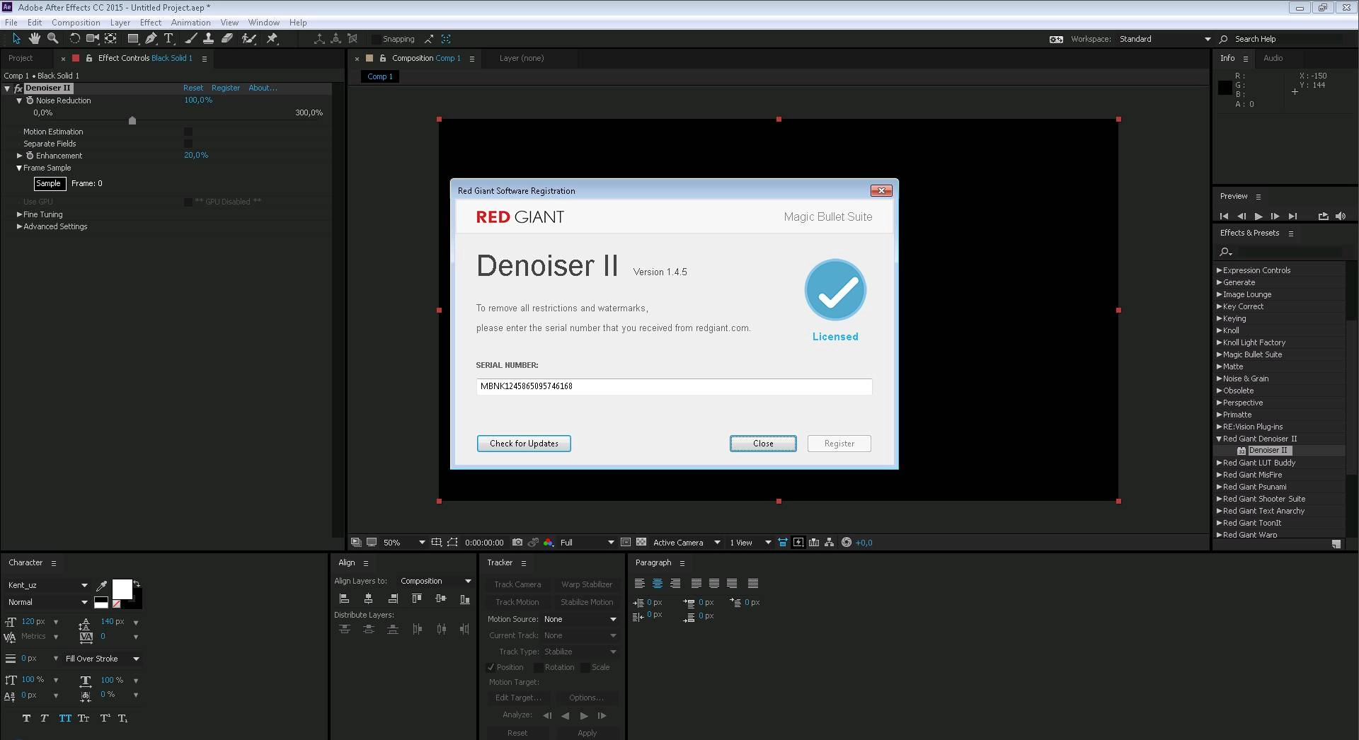Toggle Noise Reduction stopwatch

(30, 100)
